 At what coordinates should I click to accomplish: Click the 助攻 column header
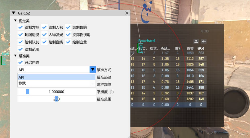[x=154, y=48]
